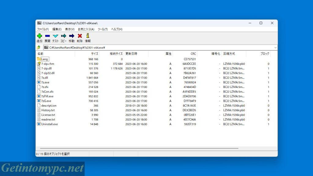Select the 7zFM.exe application icon
Viewport: 313px width, 176px height.
tap(39, 96)
